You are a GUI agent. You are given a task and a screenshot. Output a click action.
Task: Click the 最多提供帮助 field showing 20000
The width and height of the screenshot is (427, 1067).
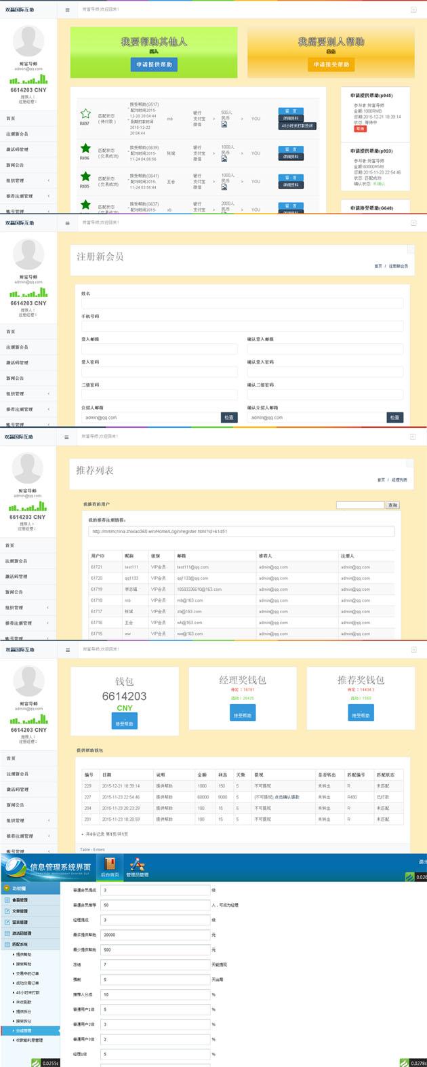(155, 935)
